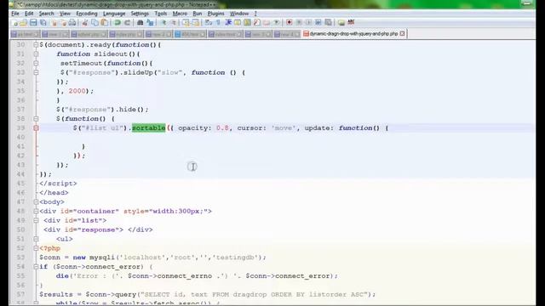Toggle Show All Characters icon
The image size is (545, 306).
pos(218,23)
